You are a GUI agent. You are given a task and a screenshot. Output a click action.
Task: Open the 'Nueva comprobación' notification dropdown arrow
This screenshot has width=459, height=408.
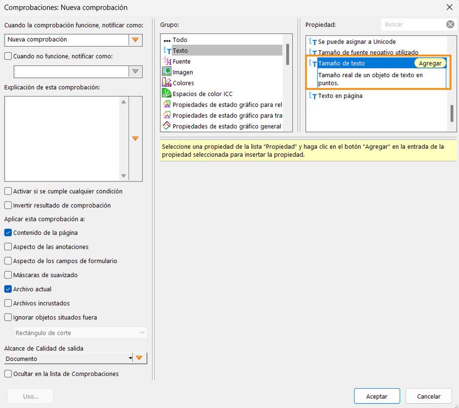coord(135,40)
